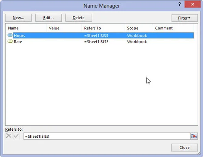
Task: Click the checkmark accept icon beside Refers to
Action: pyautogui.click(x=17, y=136)
